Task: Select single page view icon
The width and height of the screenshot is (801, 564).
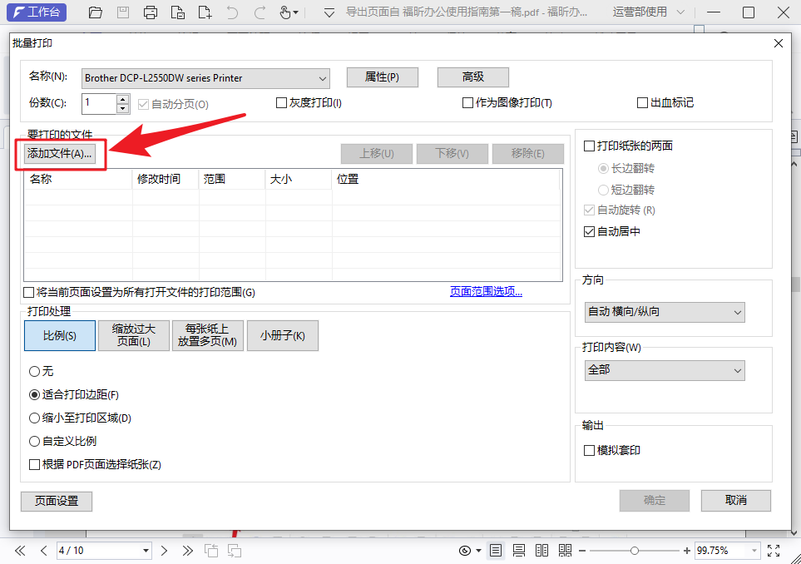Action: pyautogui.click(x=496, y=550)
